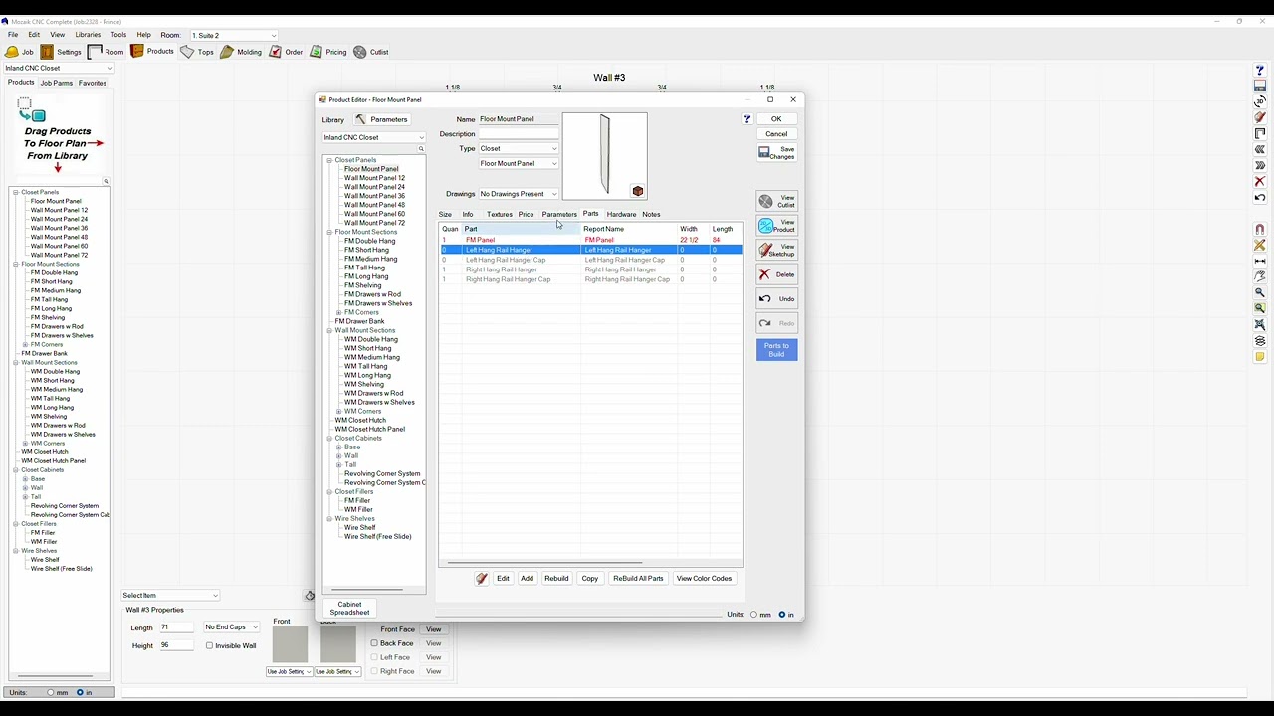Click the ReBuild All Parts button
Screen dimensions: 1274x716
(x=638, y=578)
